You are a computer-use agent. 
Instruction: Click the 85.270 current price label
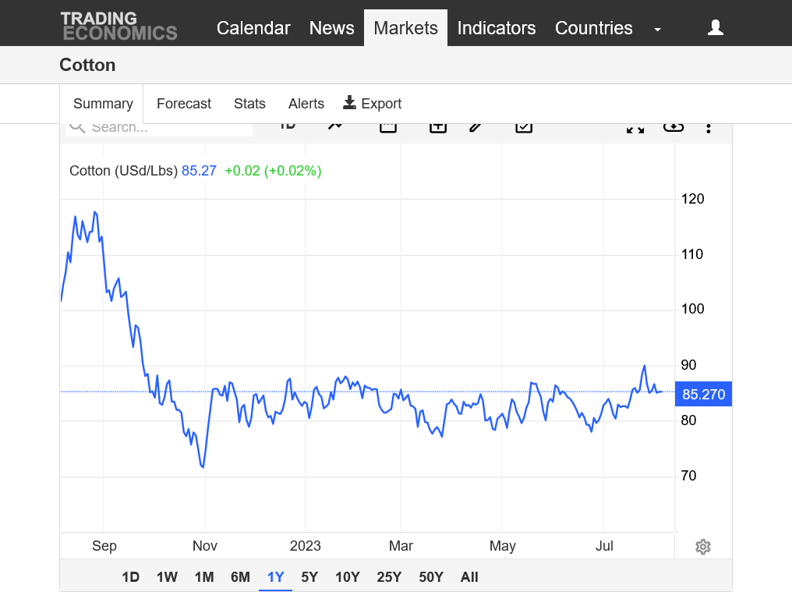pyautogui.click(x=703, y=395)
